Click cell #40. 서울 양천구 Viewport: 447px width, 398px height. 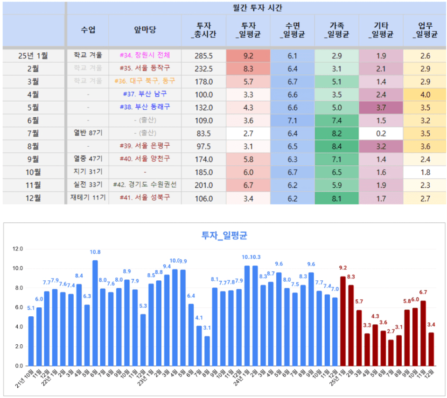pos(145,159)
